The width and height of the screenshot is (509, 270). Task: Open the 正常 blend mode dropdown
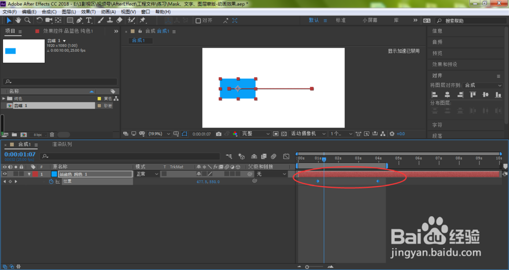coord(147,174)
